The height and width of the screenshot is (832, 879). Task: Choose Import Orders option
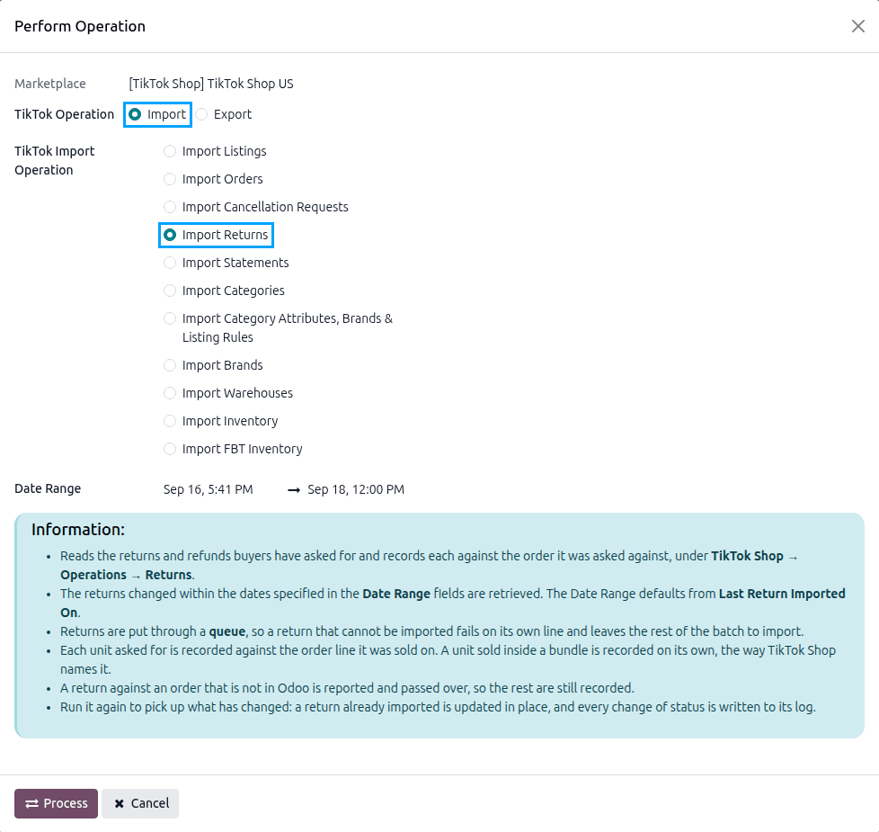click(213, 179)
